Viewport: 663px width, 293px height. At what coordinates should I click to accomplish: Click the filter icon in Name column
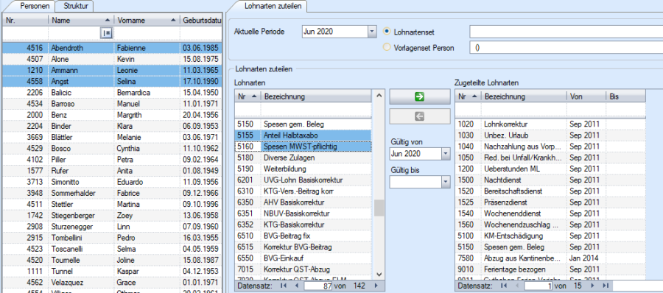click(106, 34)
